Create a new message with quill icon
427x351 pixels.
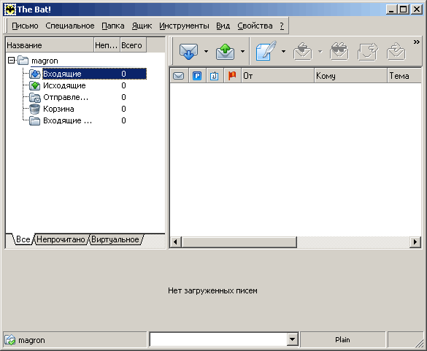[266, 50]
